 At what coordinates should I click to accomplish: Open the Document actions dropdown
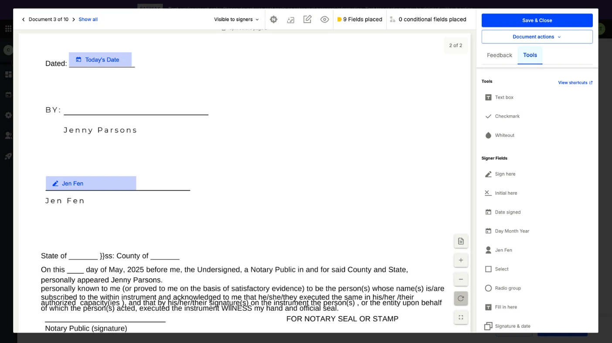[x=537, y=37]
